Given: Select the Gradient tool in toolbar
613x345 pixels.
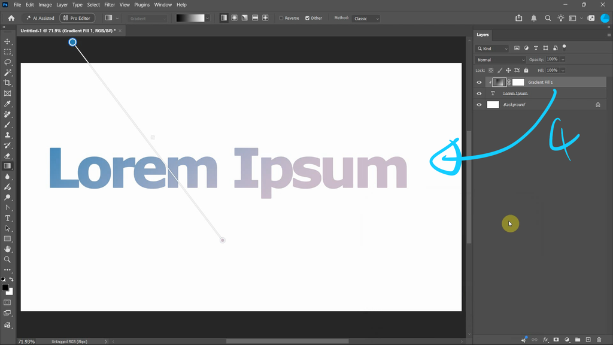Looking at the screenshot, I should coord(7,166).
